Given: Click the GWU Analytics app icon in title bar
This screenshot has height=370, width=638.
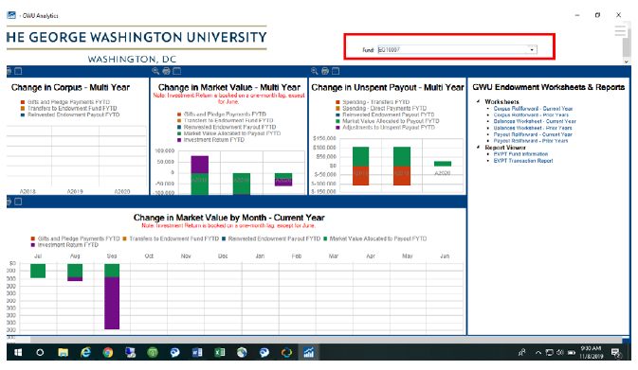Looking at the screenshot, I should click(11, 15).
